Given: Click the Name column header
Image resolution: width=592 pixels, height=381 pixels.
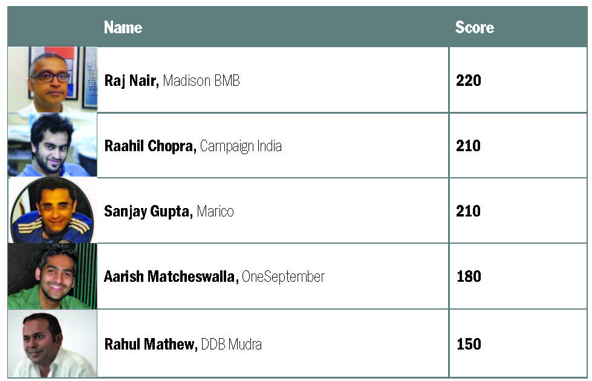Looking at the screenshot, I should [123, 28].
